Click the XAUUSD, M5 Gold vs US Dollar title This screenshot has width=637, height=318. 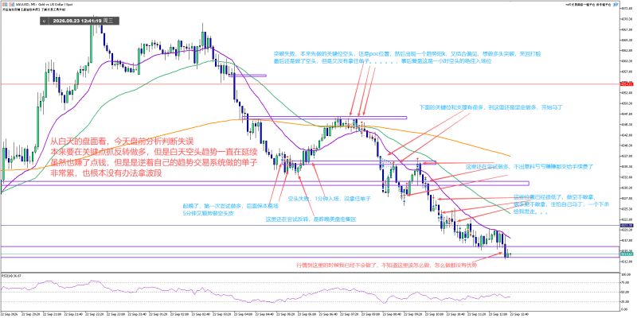pos(44,5)
